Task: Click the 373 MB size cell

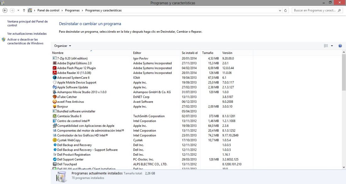Action: pos(214,116)
